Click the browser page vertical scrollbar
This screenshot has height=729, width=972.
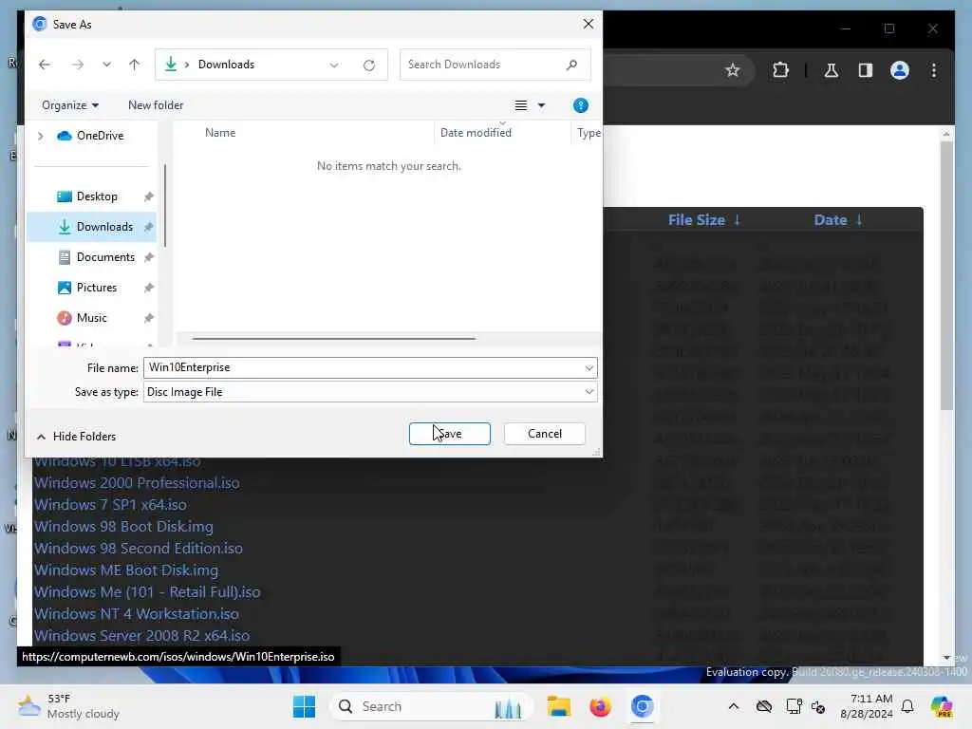(x=946, y=275)
